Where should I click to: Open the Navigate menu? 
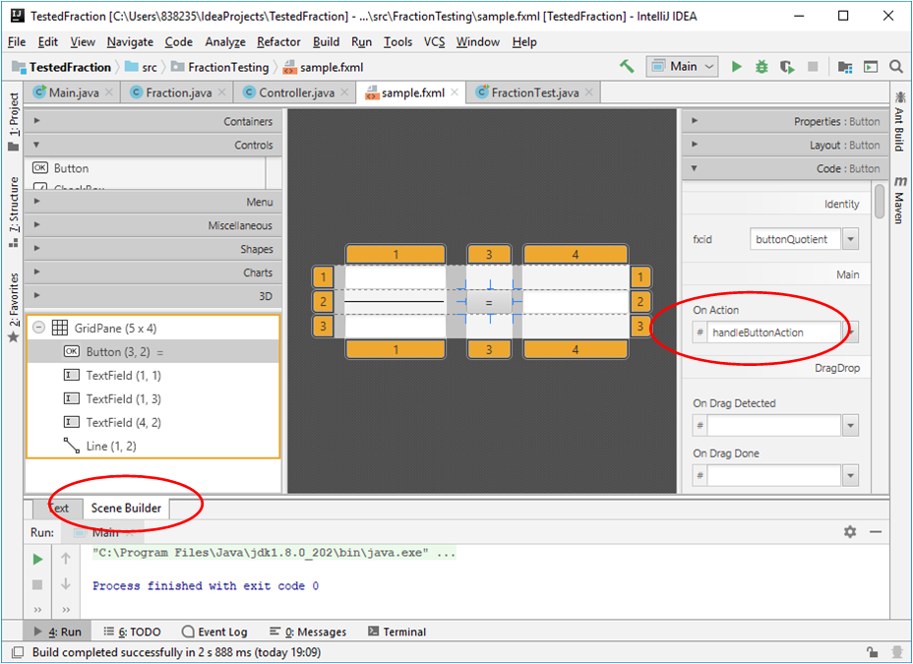click(x=130, y=42)
